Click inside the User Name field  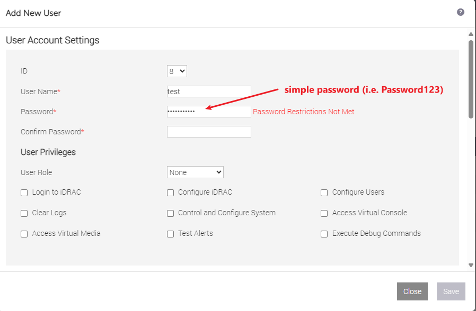(x=208, y=91)
